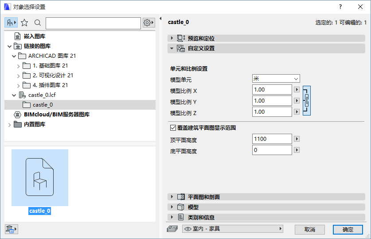Screen dimensions: 371x239
Task: Click the library search magnifier icon
Action: pyautogui.click(x=38, y=23)
